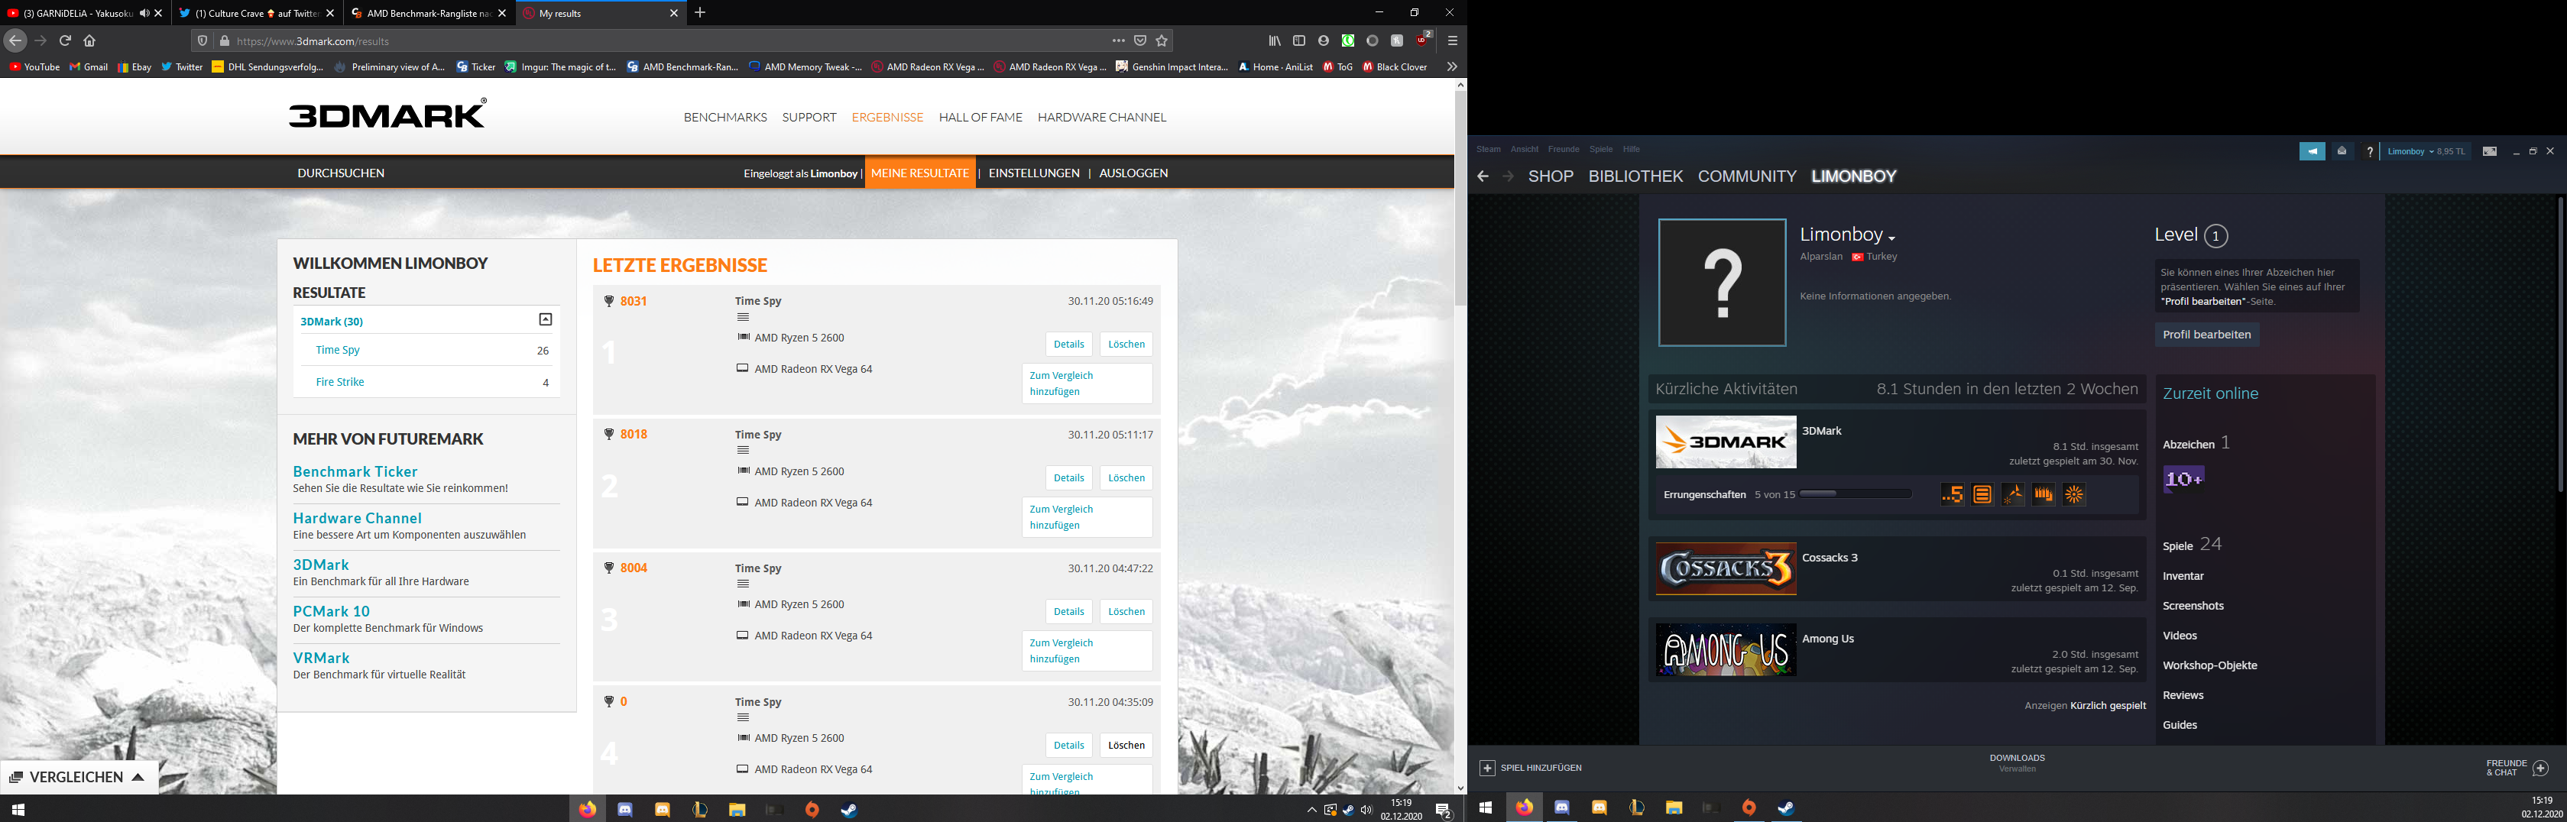Open page actions three-dot menu

[1118, 40]
